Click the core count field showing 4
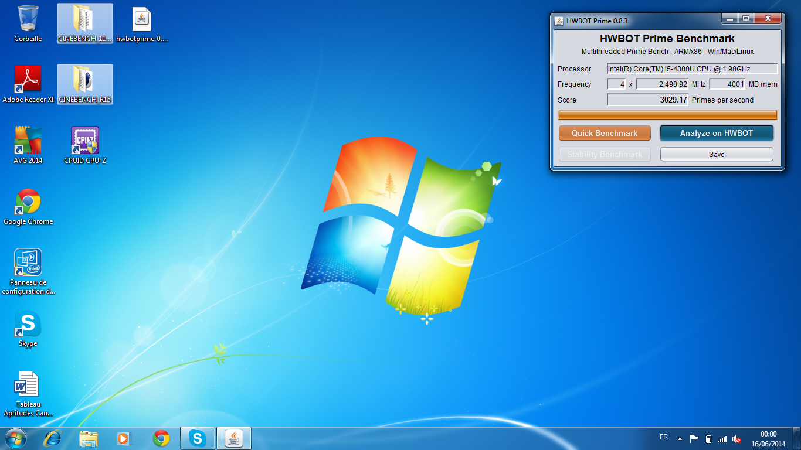Screen dimensions: 801x450 pyautogui.click(x=617, y=84)
